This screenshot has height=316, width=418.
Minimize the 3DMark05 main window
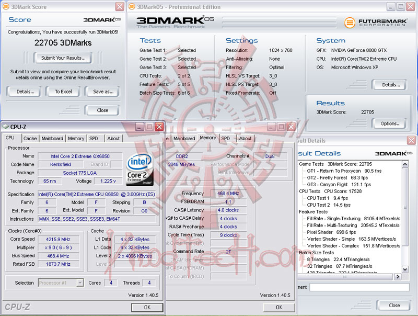tap(390, 6)
